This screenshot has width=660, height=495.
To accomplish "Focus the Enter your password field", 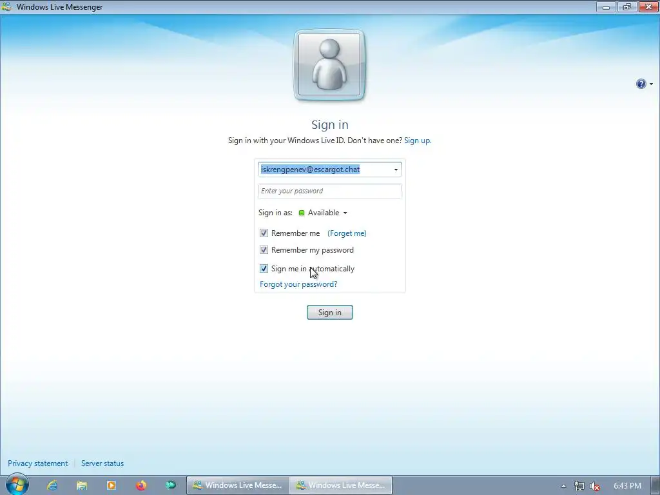I will tap(329, 191).
